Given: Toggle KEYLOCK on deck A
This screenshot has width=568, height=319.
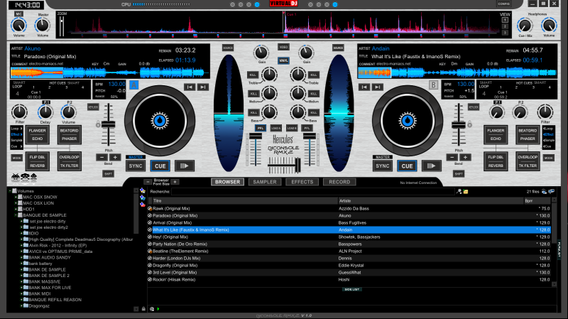Looking at the screenshot, I should pyautogui.click(x=93, y=107).
